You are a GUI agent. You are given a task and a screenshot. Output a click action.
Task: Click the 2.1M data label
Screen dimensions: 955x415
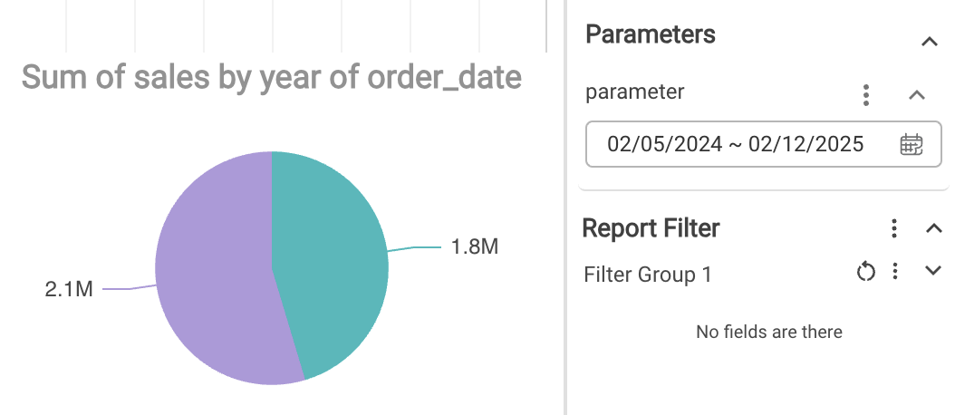click(69, 292)
